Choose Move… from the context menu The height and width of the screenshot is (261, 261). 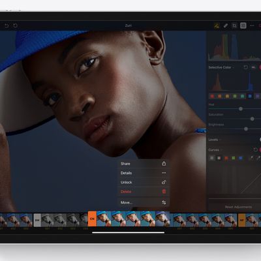(x=144, y=202)
